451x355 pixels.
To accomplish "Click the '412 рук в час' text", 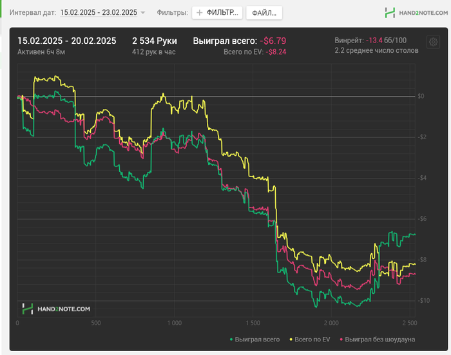I will click(154, 52).
